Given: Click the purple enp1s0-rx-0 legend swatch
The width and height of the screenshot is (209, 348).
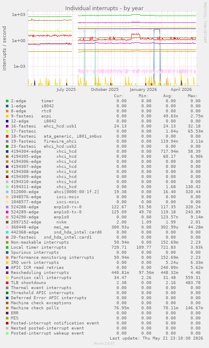Looking at the screenshot, I should point(7,207).
